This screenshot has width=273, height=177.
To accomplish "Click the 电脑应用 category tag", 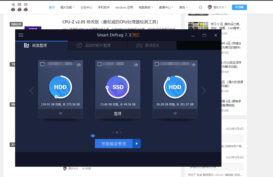I will pos(16,24).
